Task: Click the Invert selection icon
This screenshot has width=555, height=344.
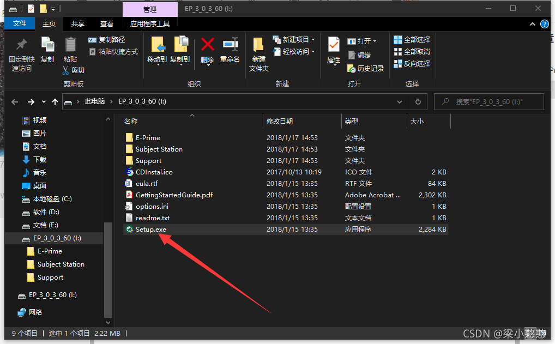Action: (398, 64)
